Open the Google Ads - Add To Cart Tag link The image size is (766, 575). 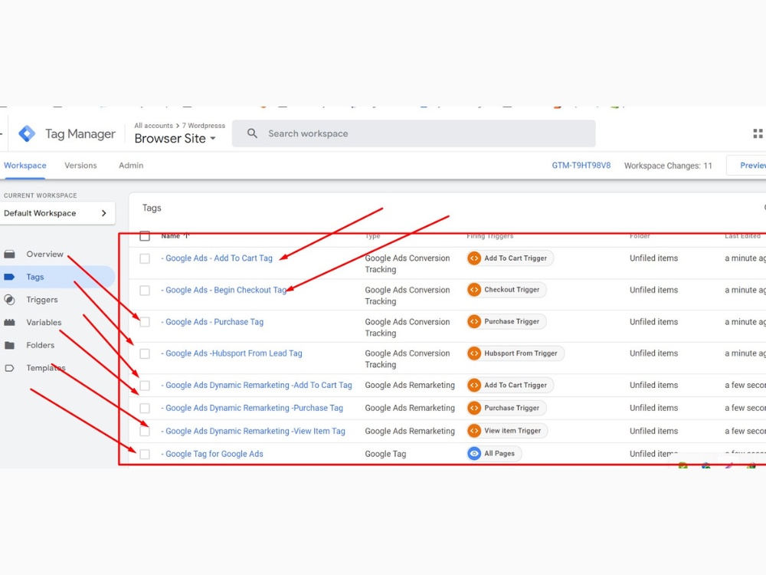pos(217,258)
